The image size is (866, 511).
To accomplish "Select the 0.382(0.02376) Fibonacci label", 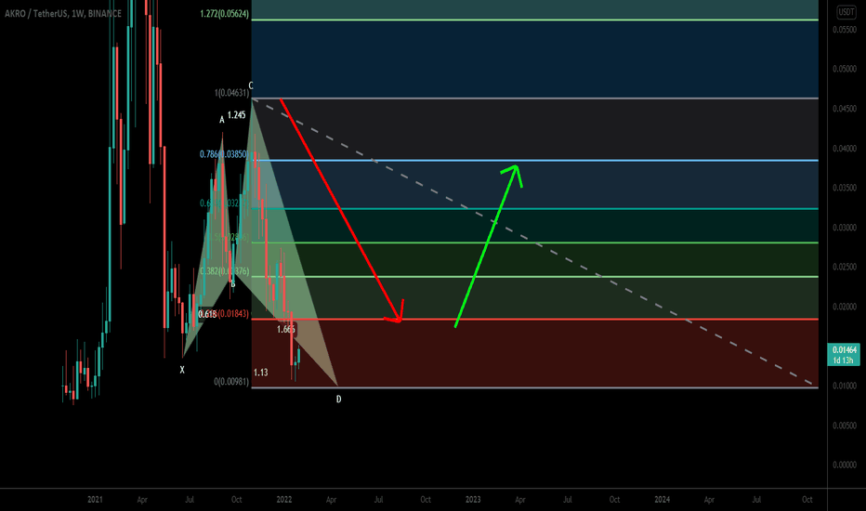I will 224,271.
